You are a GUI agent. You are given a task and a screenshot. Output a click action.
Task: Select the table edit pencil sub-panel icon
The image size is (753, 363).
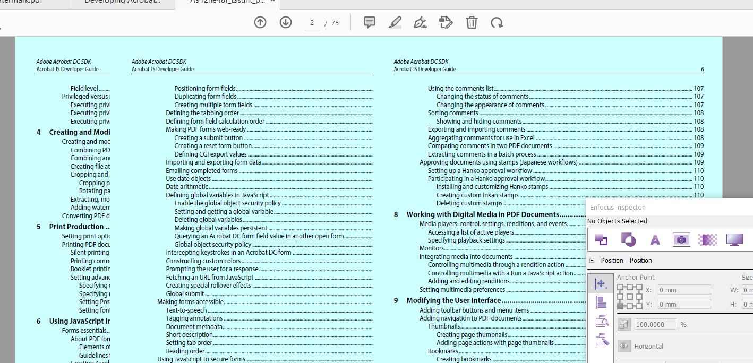coord(602,340)
